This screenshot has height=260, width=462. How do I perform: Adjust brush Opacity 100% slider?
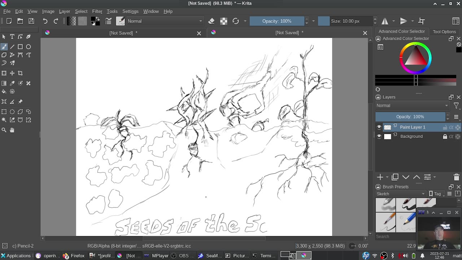[x=277, y=21]
